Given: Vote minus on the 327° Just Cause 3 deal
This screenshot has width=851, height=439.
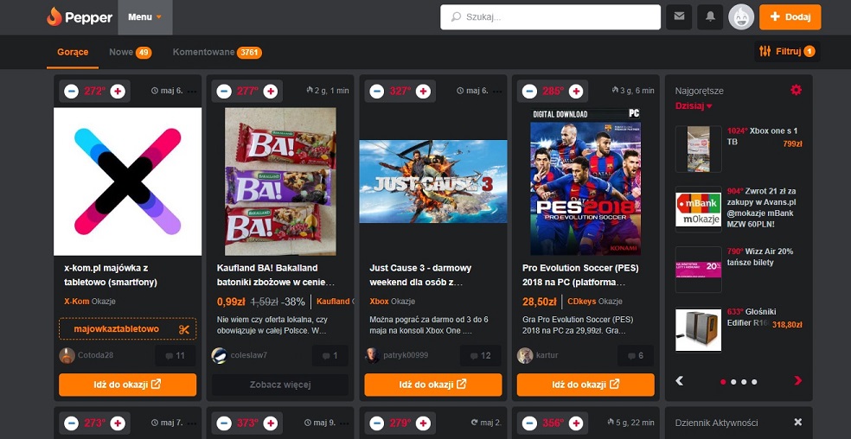Looking at the screenshot, I should tap(377, 91).
